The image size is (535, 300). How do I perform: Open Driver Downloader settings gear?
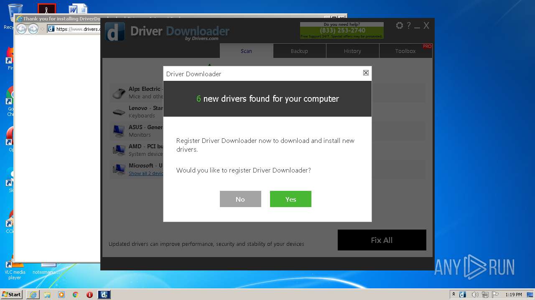[400, 25]
